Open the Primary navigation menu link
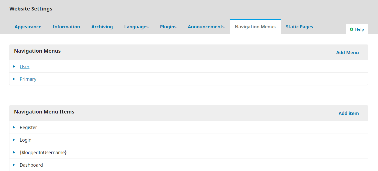The width and height of the screenshot is (378, 171). pyautogui.click(x=28, y=79)
